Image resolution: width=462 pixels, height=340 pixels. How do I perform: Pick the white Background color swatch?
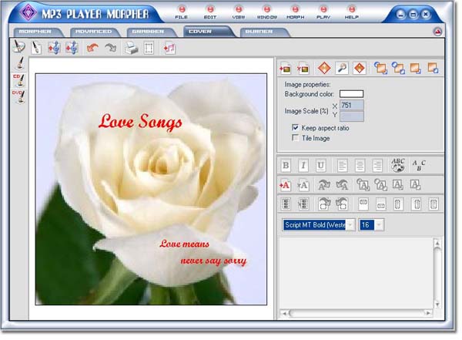pyautogui.click(x=352, y=94)
